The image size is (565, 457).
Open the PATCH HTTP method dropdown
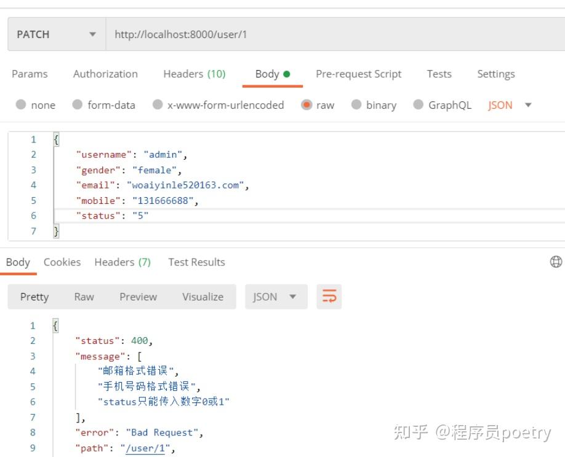(57, 34)
